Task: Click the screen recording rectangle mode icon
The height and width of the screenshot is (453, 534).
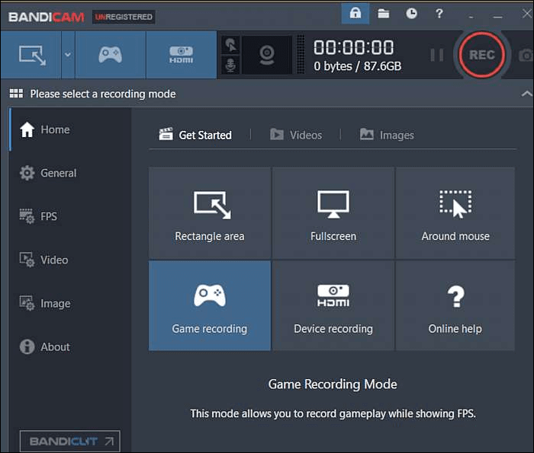Action: pos(31,55)
